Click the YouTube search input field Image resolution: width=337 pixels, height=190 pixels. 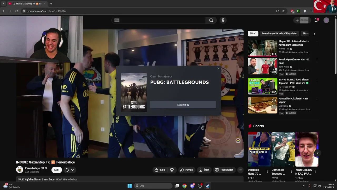[x=159, y=20]
